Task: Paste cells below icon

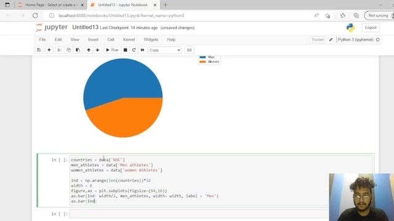Action: point(78,50)
